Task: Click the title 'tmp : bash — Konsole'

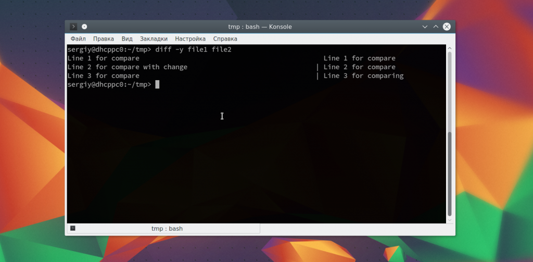Action: pyautogui.click(x=260, y=27)
